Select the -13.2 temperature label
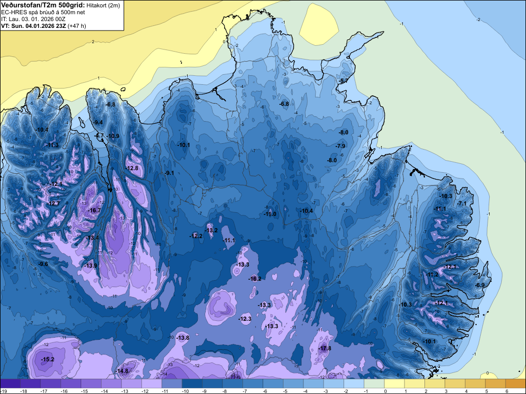The width and height of the screenshot is (526, 394). tap(211, 230)
